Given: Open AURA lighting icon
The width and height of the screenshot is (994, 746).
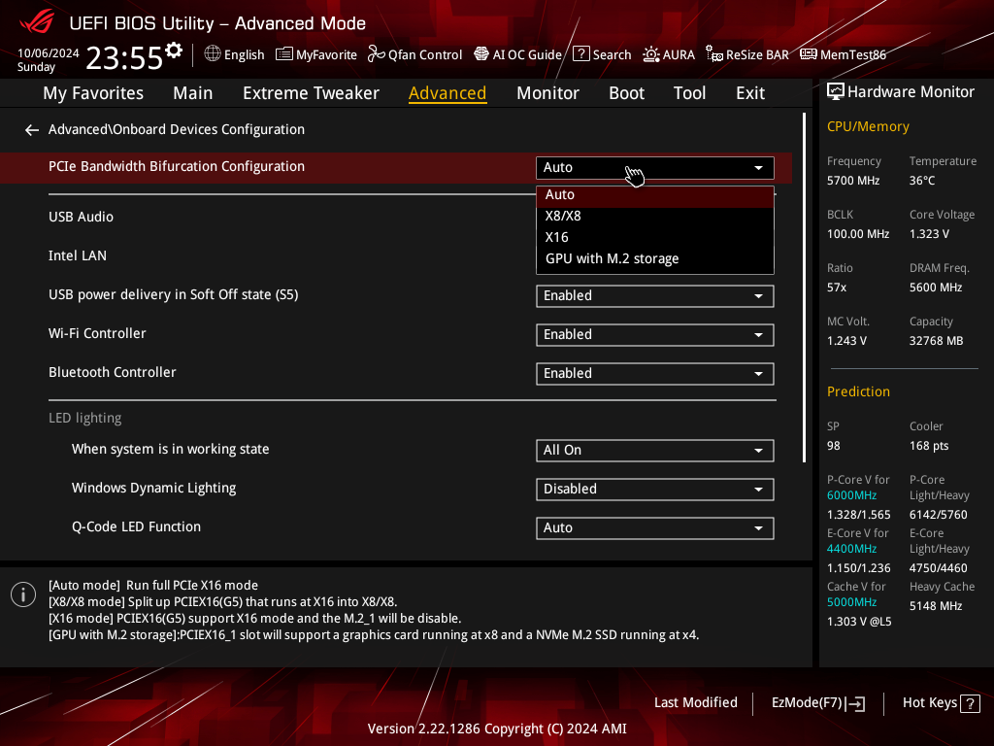Looking at the screenshot, I should pyautogui.click(x=651, y=54).
